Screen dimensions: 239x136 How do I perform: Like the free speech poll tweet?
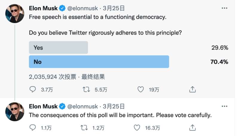[x=140, y=89]
